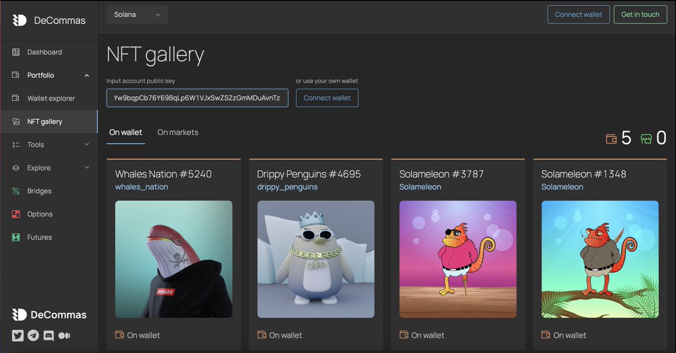Expand the Explore menu chevron
676x353 pixels.
tap(87, 168)
